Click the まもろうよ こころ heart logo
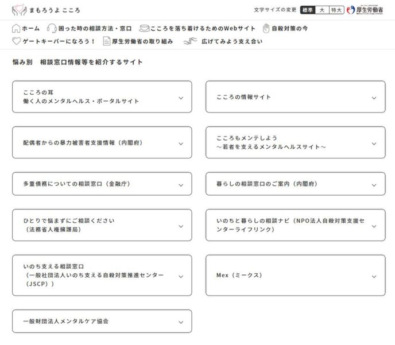395x345 pixels. [19, 10]
